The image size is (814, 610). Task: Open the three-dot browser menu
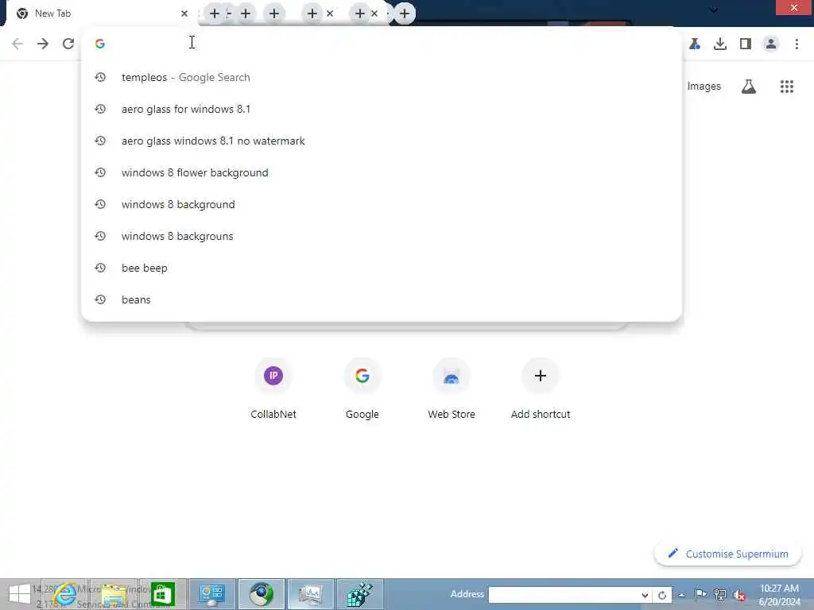pos(797,44)
